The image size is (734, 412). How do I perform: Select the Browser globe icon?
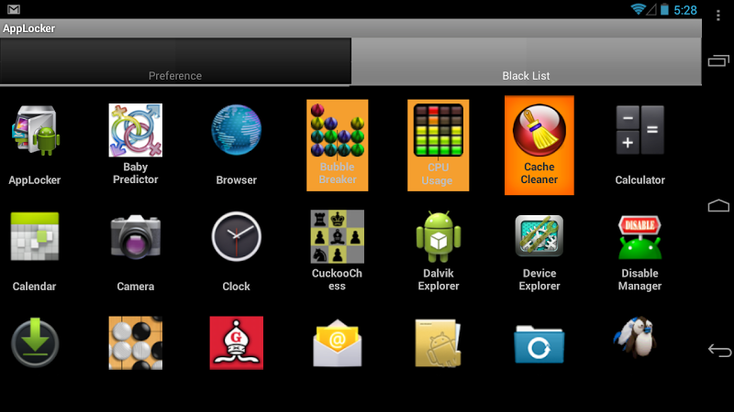tap(237, 130)
